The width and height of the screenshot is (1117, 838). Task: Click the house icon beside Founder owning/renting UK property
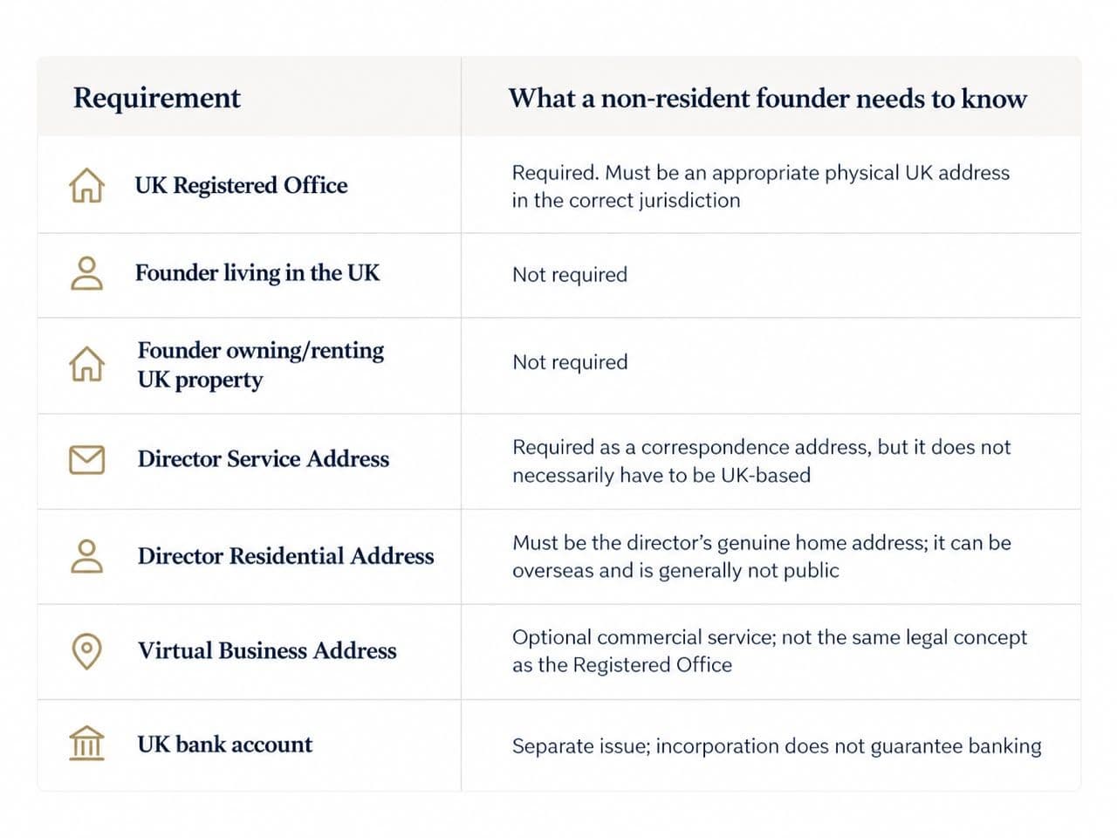click(x=86, y=364)
